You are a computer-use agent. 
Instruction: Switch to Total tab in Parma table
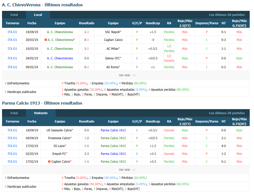(x=14, y=113)
